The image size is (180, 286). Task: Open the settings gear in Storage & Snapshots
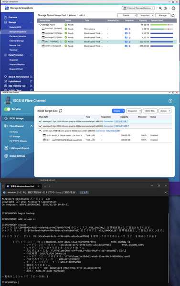click(173, 8)
